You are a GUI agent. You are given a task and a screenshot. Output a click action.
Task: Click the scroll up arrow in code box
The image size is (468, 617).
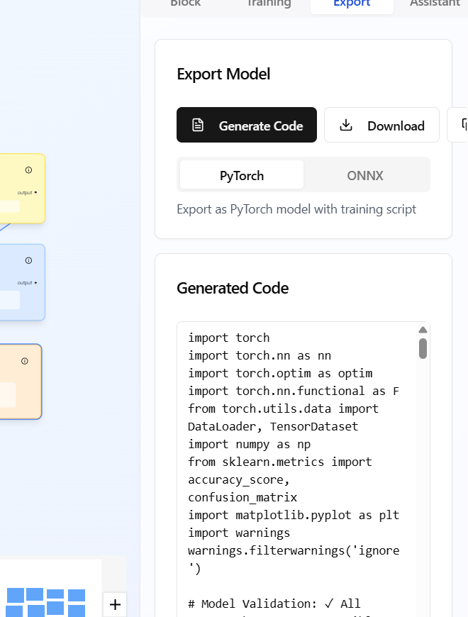pyautogui.click(x=423, y=330)
